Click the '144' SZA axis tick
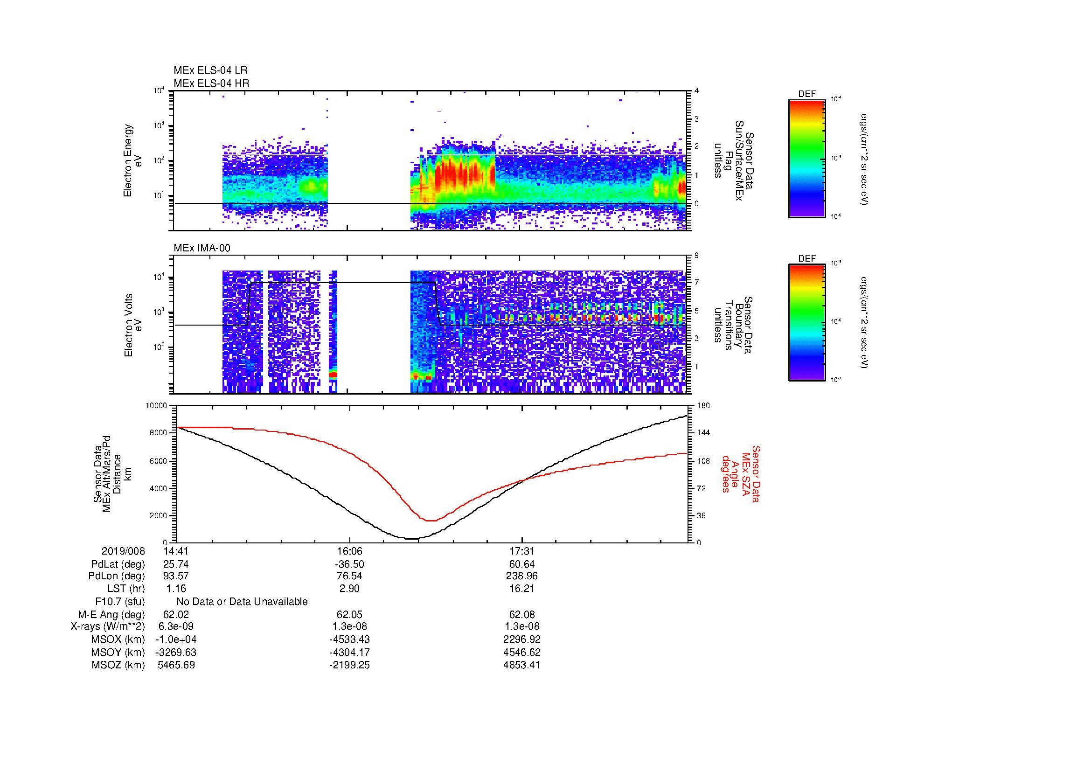Image resolution: width=1091 pixels, height=771 pixels. pyautogui.click(x=703, y=433)
